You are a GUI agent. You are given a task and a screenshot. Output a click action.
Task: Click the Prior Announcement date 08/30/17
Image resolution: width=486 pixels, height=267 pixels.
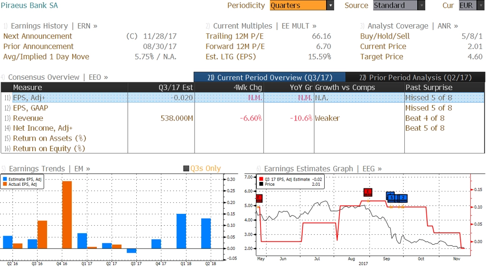pos(160,47)
